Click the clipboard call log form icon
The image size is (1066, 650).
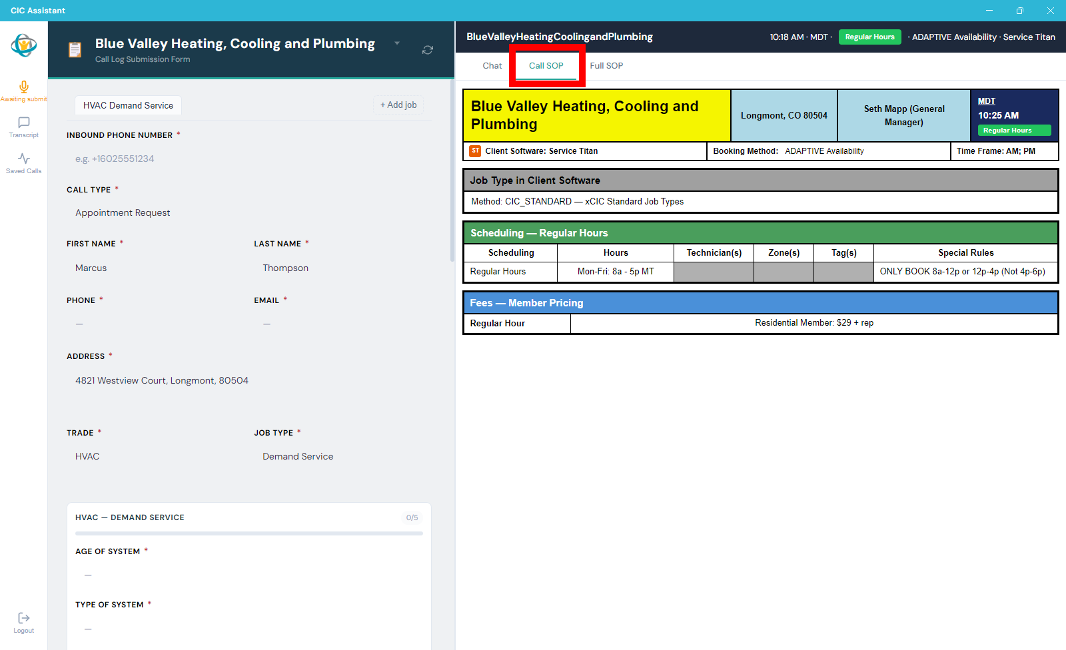75,50
